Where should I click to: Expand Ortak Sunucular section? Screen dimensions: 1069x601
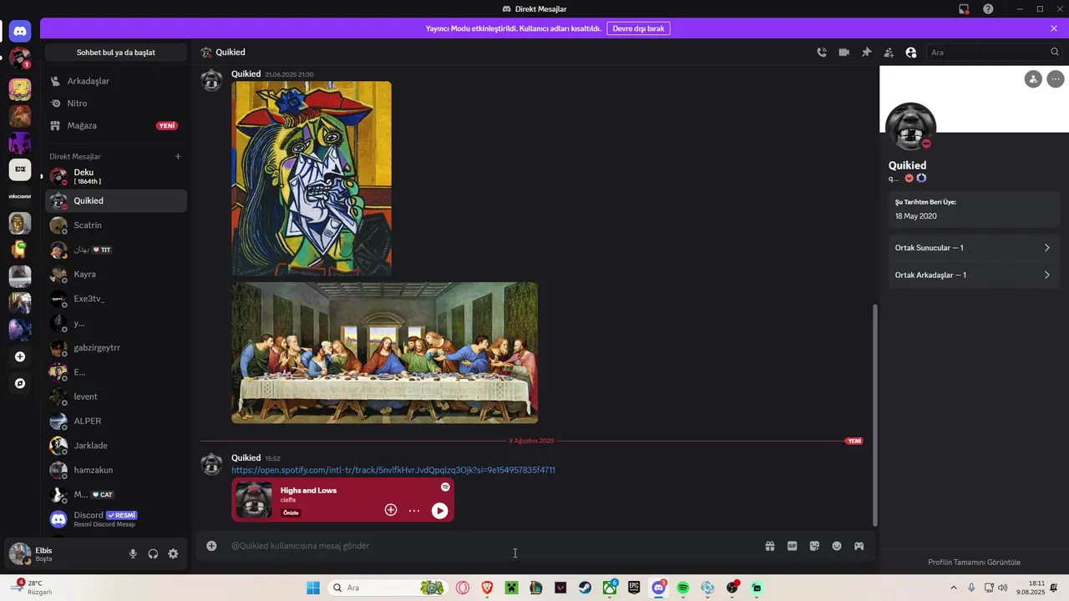click(x=974, y=248)
